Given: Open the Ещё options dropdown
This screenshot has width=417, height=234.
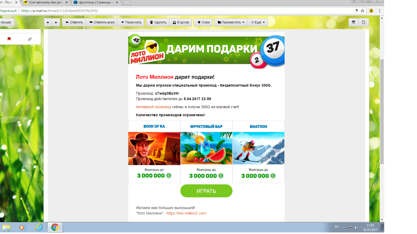Looking at the screenshot, I should (x=257, y=22).
